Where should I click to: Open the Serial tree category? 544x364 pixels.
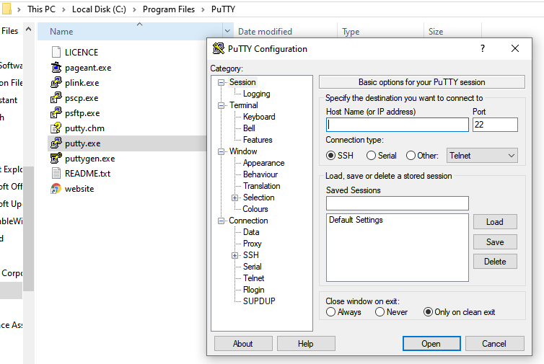pos(253,267)
